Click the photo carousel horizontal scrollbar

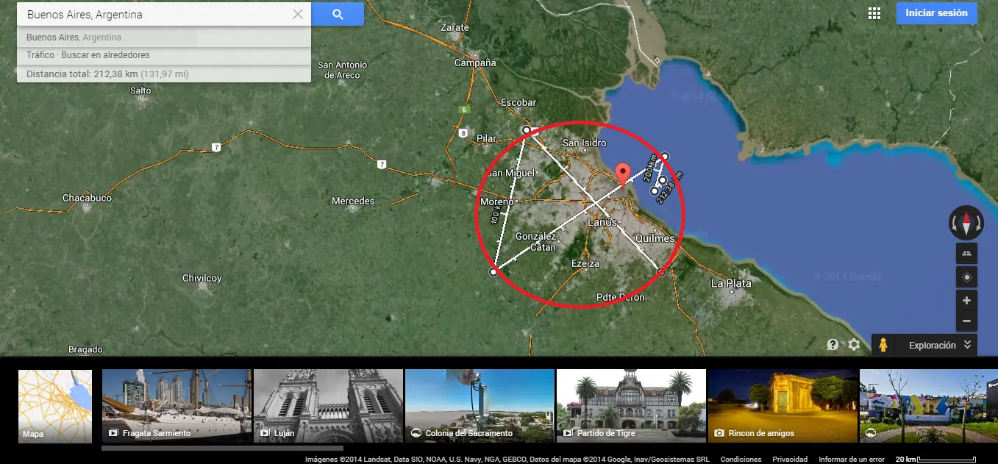coord(222,448)
